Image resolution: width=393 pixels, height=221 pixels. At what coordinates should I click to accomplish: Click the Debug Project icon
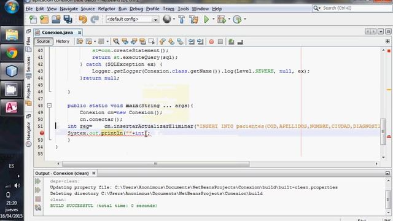222,19
